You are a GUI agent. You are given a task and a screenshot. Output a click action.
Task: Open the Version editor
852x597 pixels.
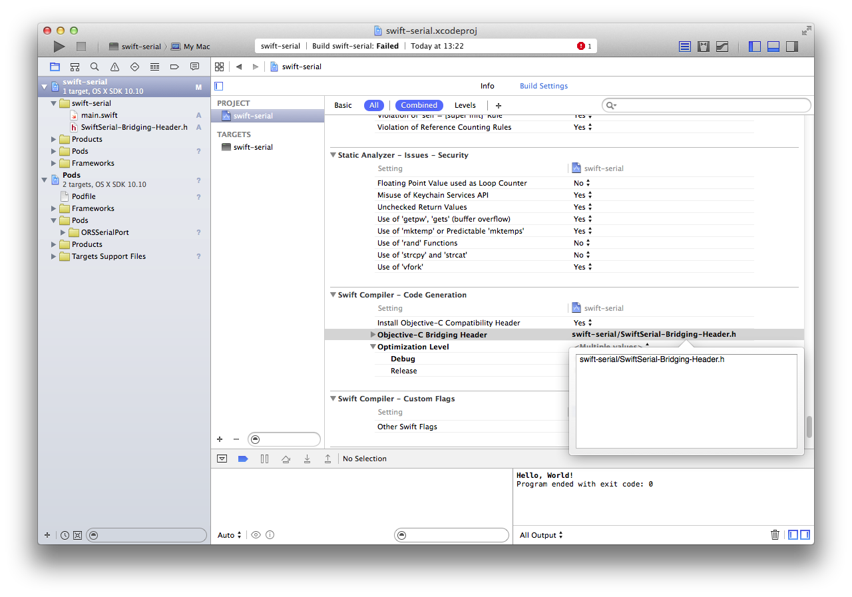point(722,47)
